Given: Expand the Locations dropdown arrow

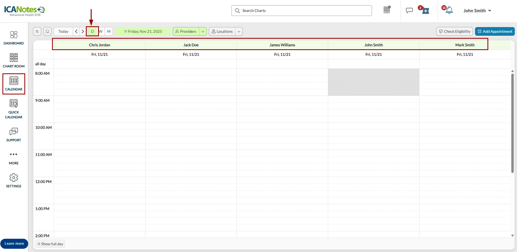Looking at the screenshot, I should click(x=239, y=31).
